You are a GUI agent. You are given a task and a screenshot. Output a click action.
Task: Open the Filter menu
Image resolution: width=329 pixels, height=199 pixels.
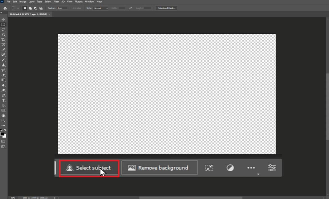[x=56, y=2]
